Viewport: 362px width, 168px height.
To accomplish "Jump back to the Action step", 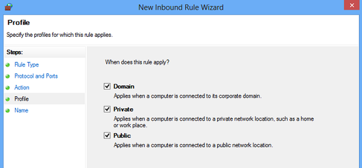I will click(x=22, y=87).
